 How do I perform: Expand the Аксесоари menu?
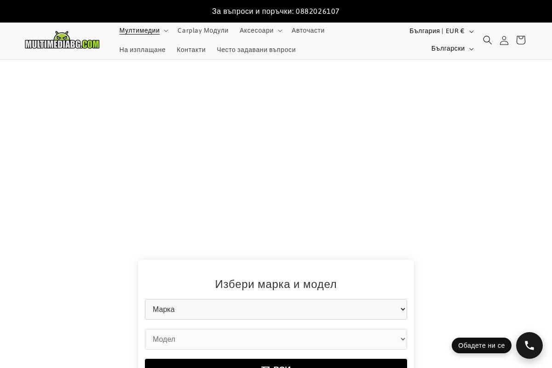pos(261,30)
